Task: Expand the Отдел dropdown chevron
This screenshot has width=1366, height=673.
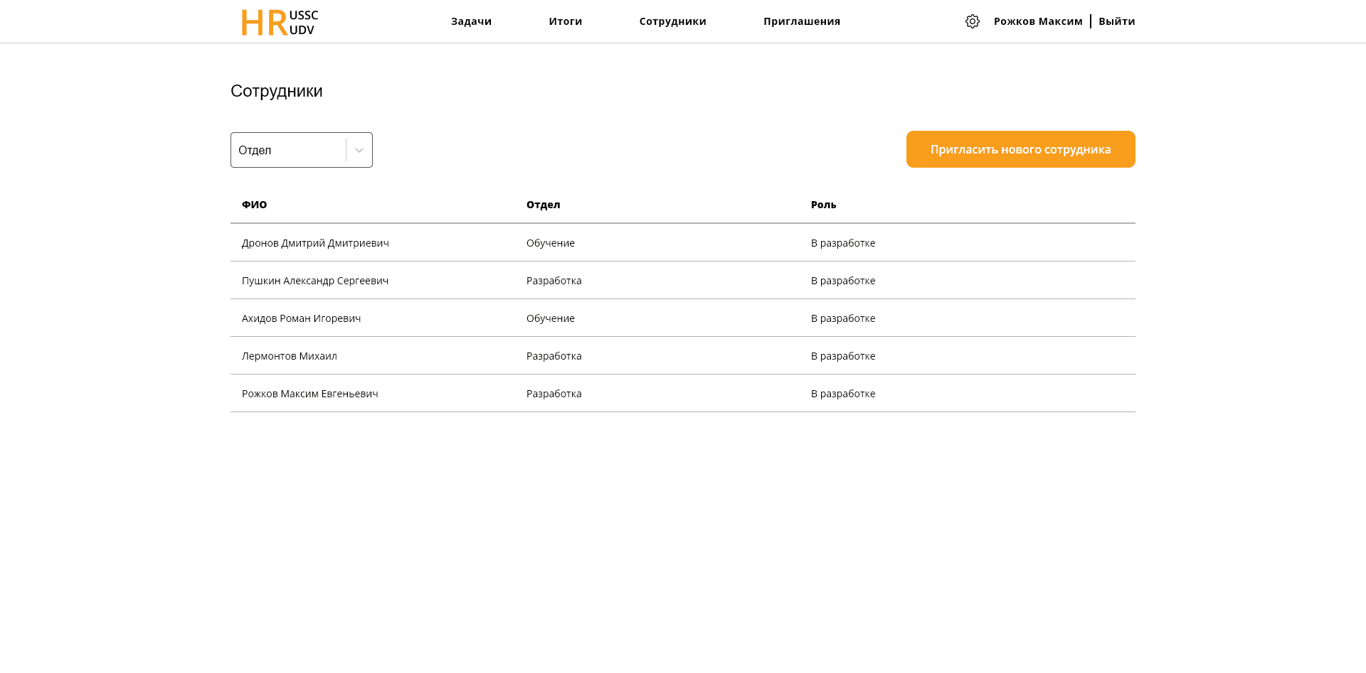Action: 359,150
